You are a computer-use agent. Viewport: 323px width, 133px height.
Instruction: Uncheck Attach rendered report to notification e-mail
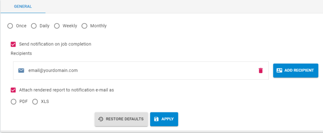pyautogui.click(x=13, y=90)
